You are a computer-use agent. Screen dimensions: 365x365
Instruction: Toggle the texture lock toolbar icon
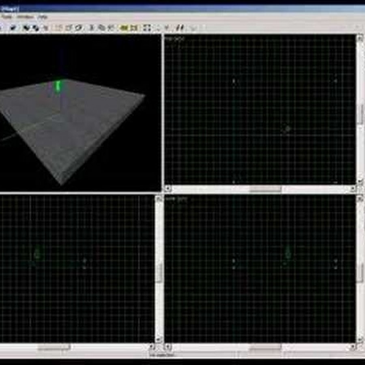pos(180,28)
